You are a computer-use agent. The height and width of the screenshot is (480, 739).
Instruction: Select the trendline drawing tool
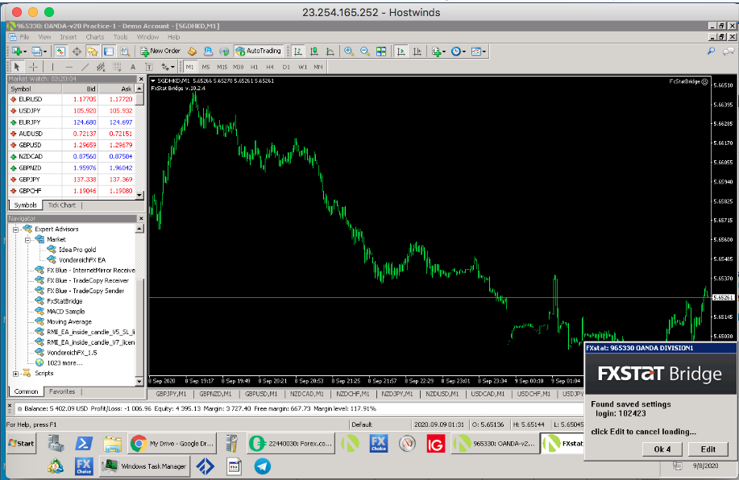pos(85,67)
